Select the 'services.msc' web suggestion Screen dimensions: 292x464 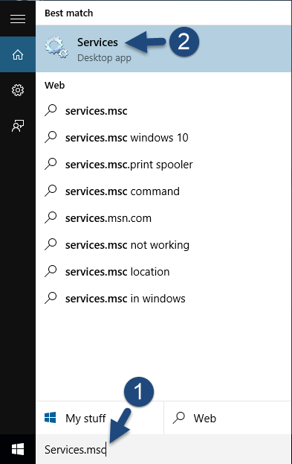click(x=163, y=111)
